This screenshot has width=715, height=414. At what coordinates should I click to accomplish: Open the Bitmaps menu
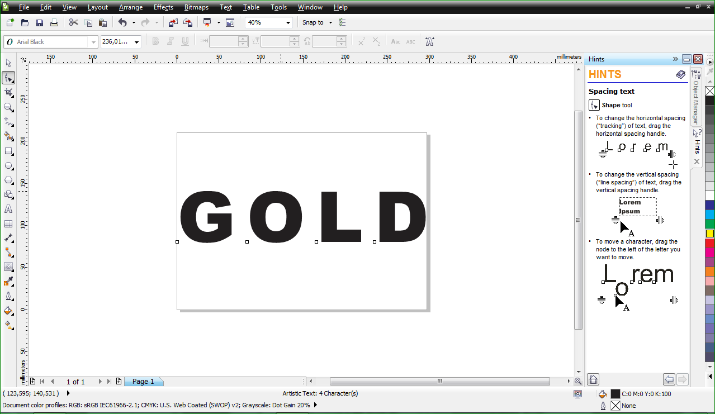pos(196,7)
